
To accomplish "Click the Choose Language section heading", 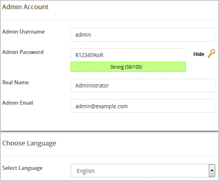I will tap(29, 143).
